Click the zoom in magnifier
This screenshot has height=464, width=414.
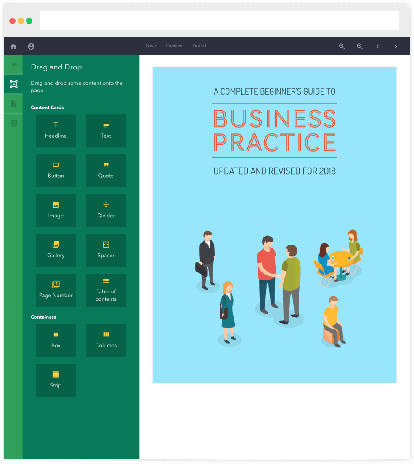point(360,46)
